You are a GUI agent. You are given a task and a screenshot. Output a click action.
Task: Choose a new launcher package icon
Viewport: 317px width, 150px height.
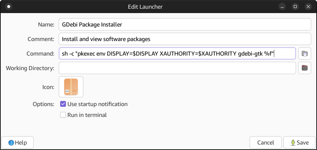(x=71, y=87)
